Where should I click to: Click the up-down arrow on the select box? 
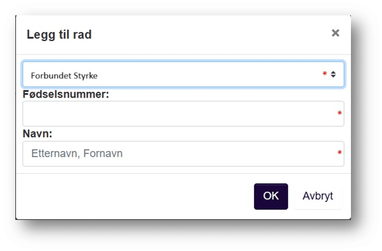pyautogui.click(x=333, y=75)
